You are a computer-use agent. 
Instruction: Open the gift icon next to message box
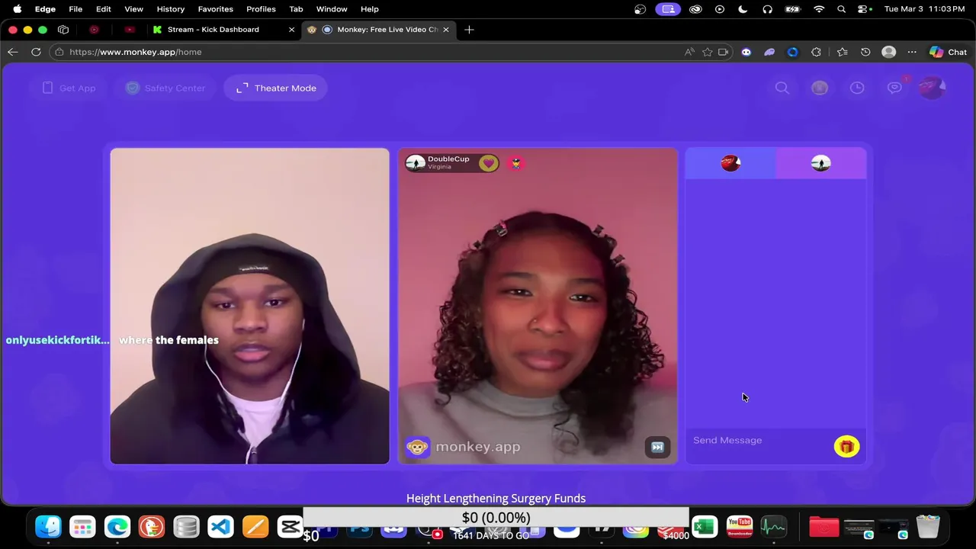[x=846, y=447]
